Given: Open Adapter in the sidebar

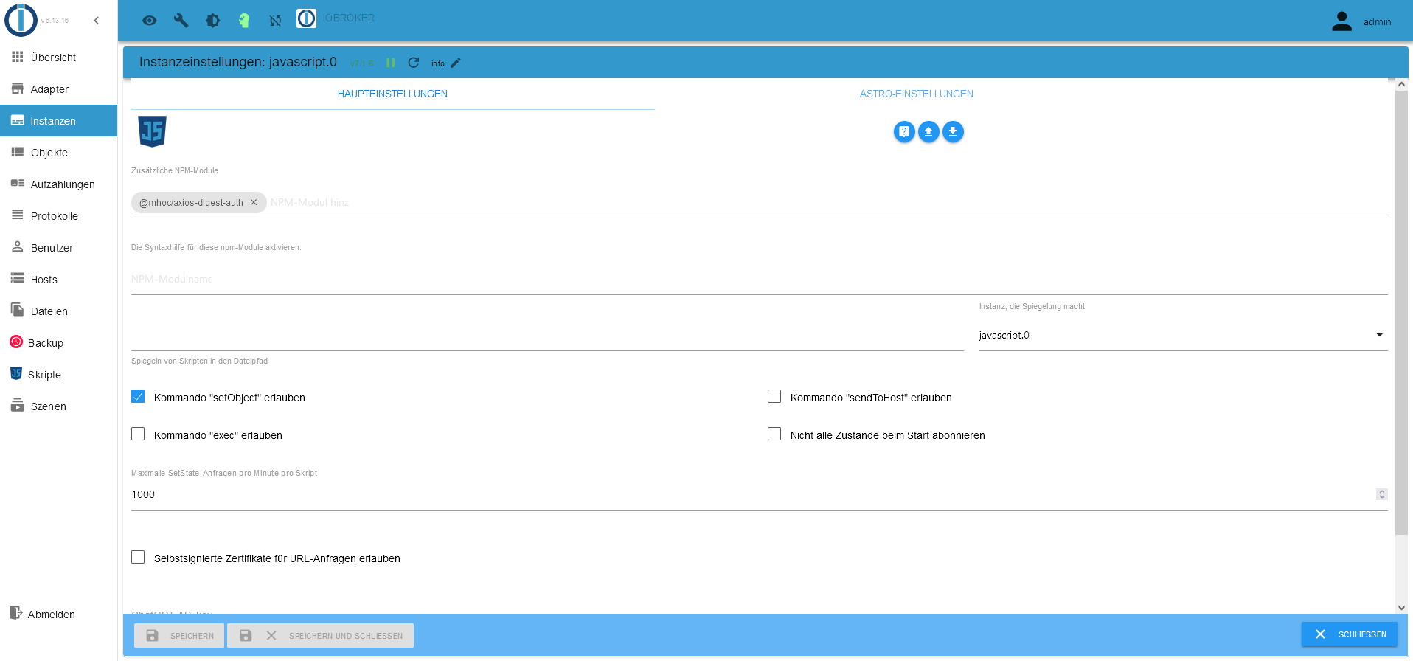Looking at the screenshot, I should tap(58, 89).
